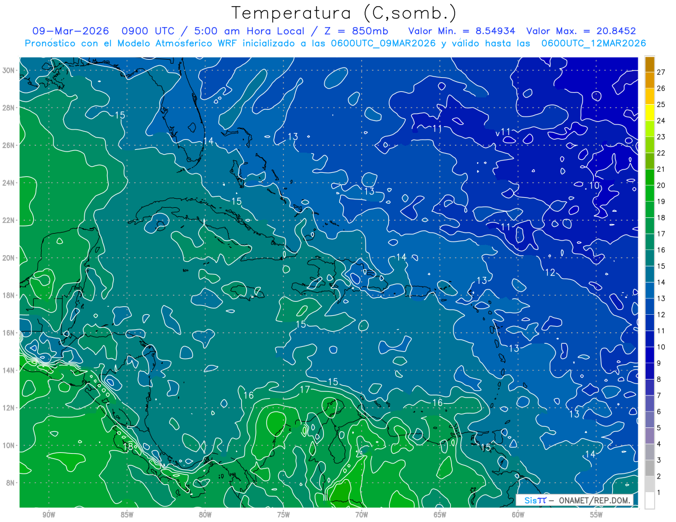Click the '65W' longitude label

(440, 514)
